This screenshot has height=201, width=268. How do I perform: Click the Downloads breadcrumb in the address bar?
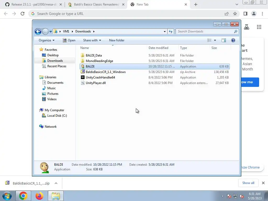pyautogui.click(x=83, y=31)
